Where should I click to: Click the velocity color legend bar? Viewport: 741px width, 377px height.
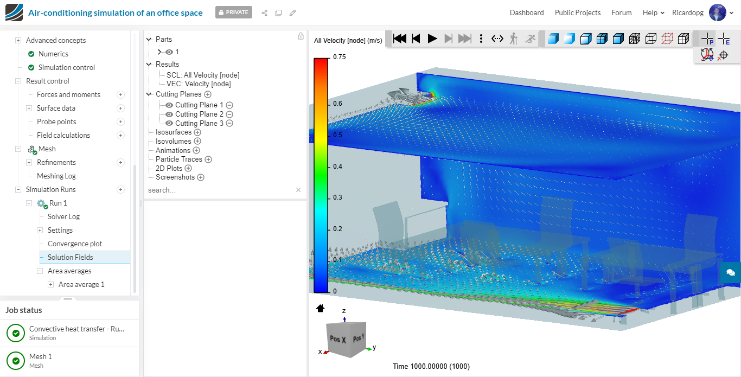pyautogui.click(x=321, y=175)
